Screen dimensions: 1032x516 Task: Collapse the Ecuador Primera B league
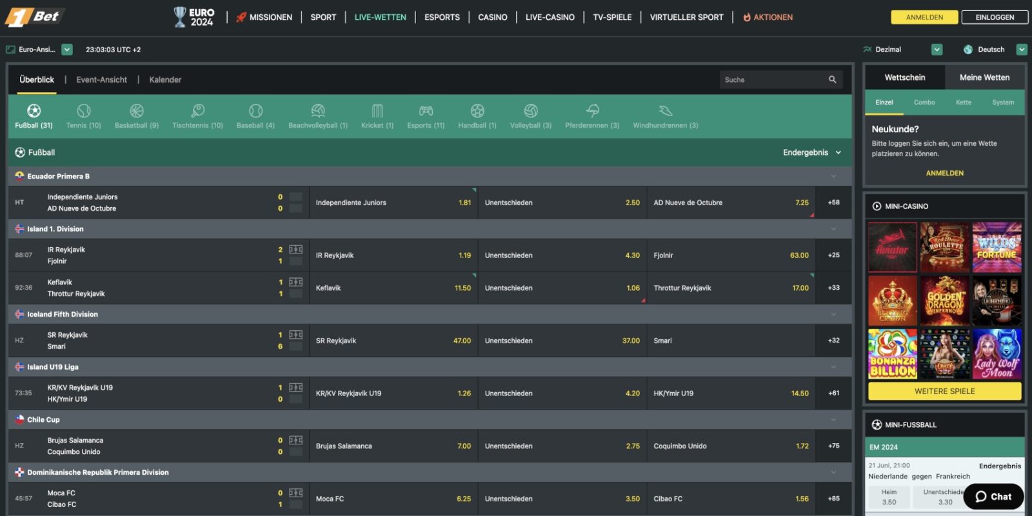point(833,176)
